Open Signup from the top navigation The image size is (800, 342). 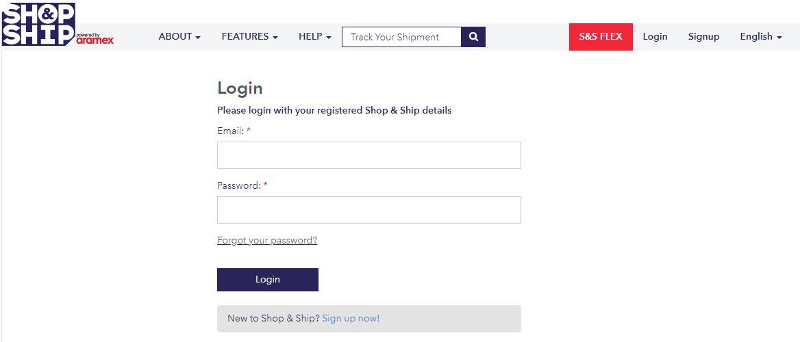pos(703,37)
